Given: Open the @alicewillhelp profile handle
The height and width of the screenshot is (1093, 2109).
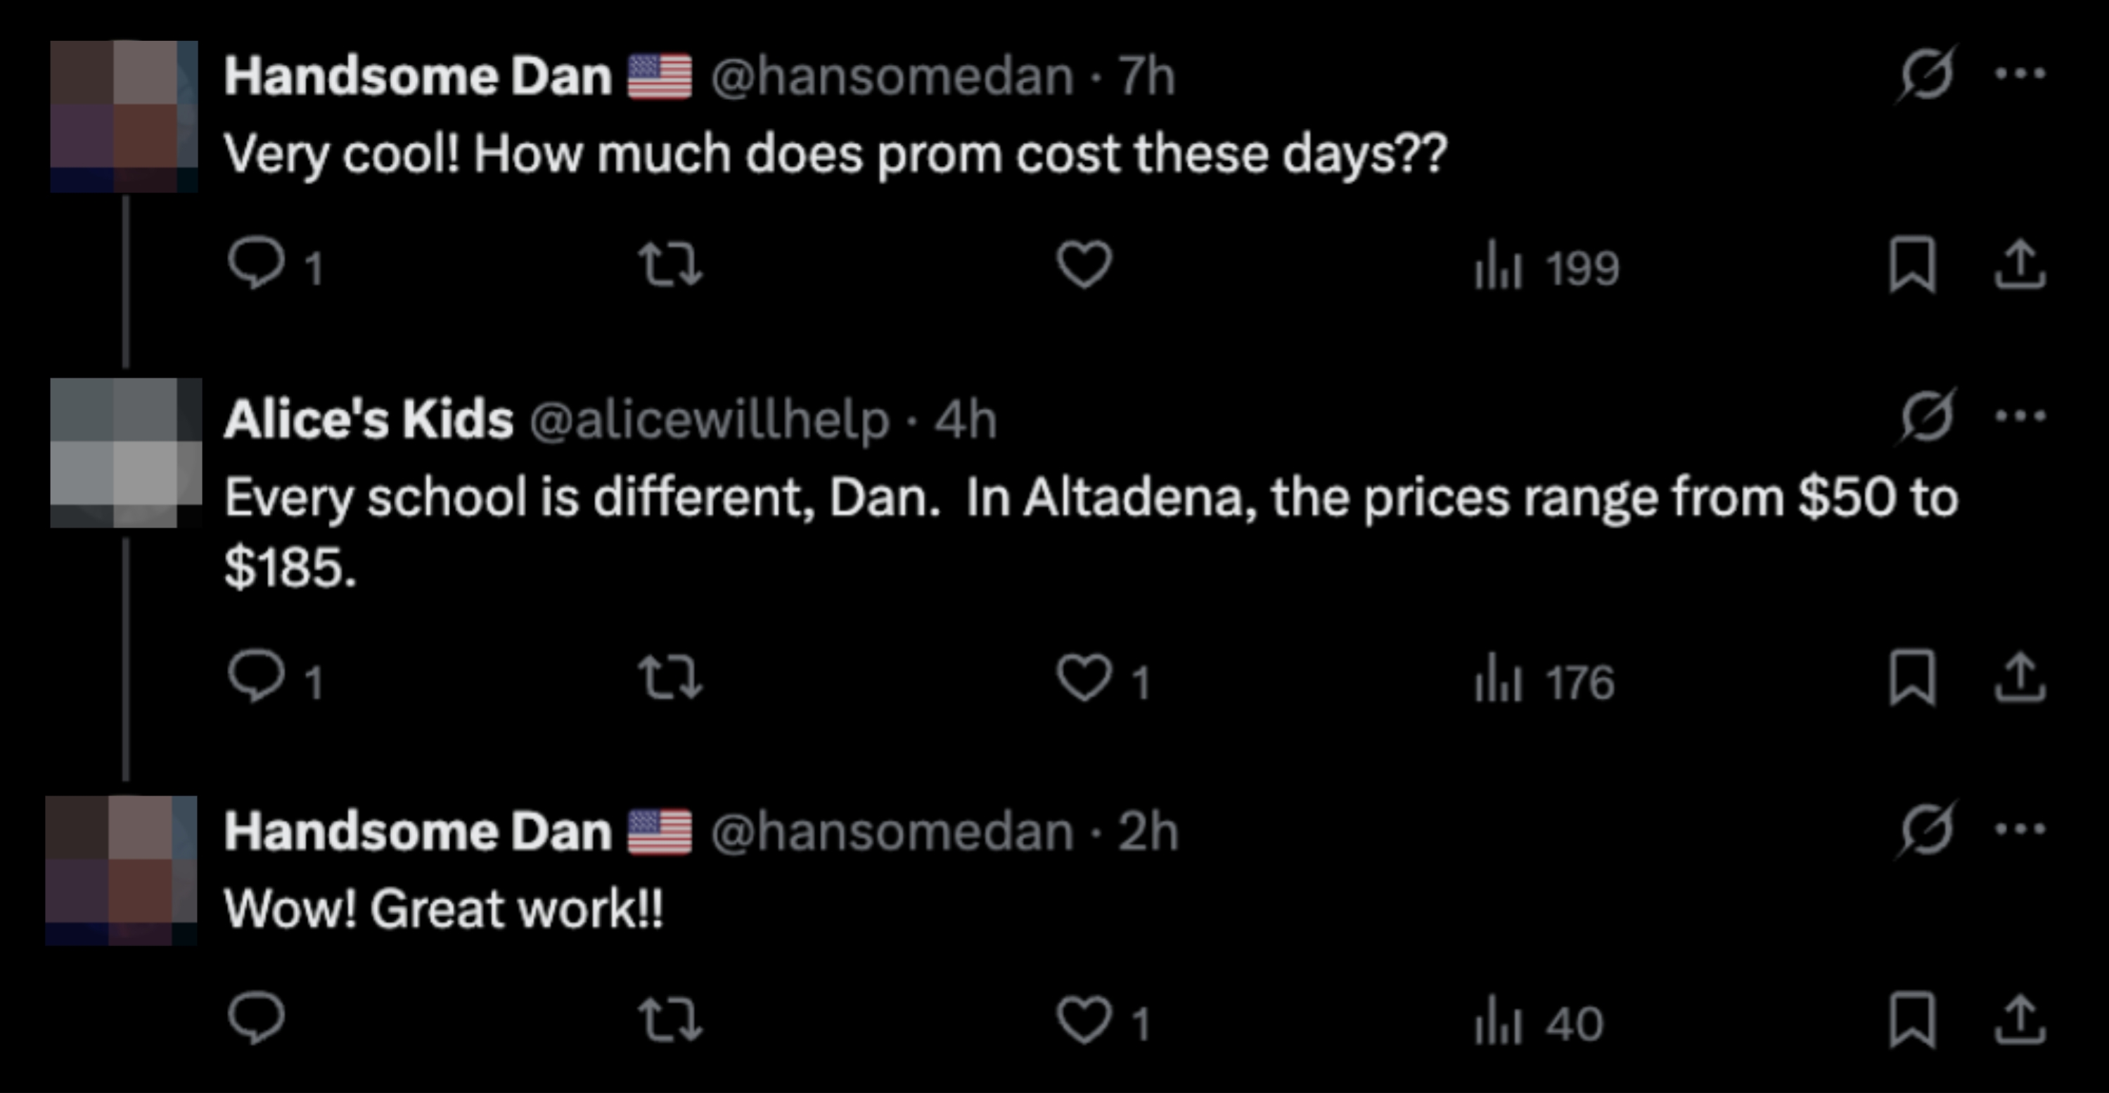Looking at the screenshot, I should (x=709, y=419).
